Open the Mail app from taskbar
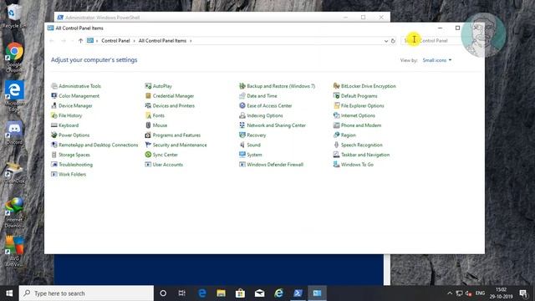535x301 pixels. tap(259, 293)
